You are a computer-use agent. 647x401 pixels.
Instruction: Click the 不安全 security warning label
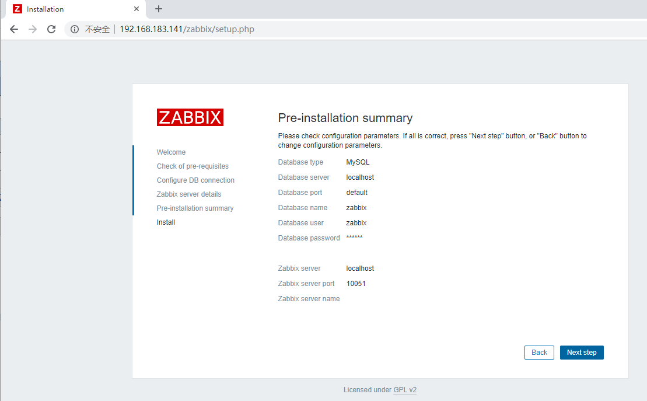point(97,29)
